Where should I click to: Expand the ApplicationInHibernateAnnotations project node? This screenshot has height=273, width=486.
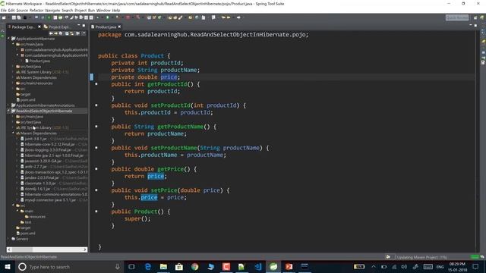pyautogui.click(x=8, y=105)
